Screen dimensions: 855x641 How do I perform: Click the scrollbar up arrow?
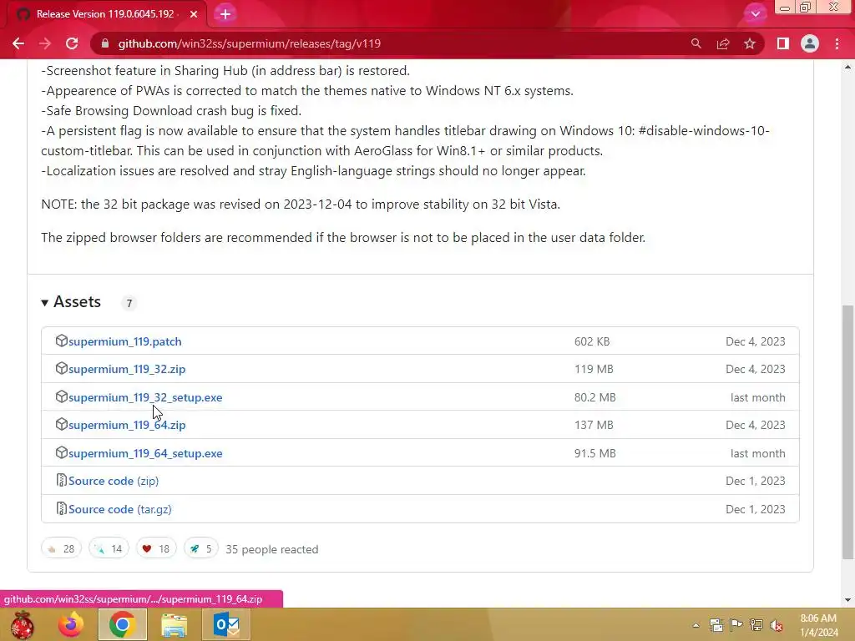pos(848,67)
